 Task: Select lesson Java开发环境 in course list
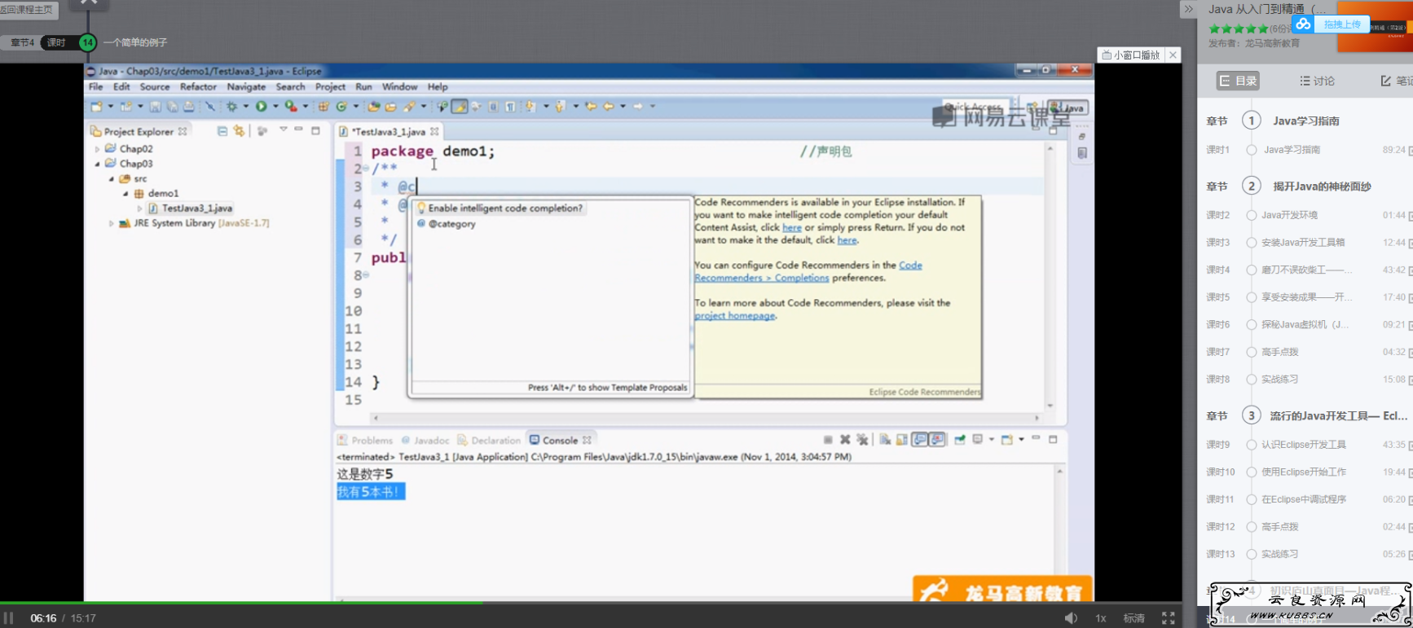click(1289, 215)
